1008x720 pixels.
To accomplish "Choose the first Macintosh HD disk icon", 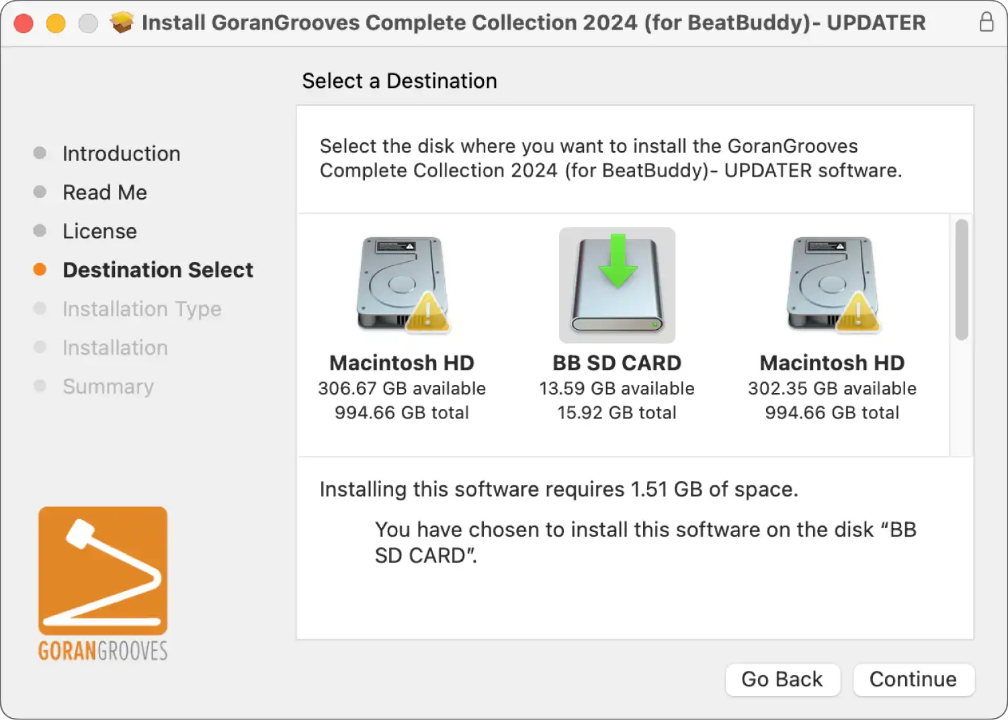I will pos(402,285).
